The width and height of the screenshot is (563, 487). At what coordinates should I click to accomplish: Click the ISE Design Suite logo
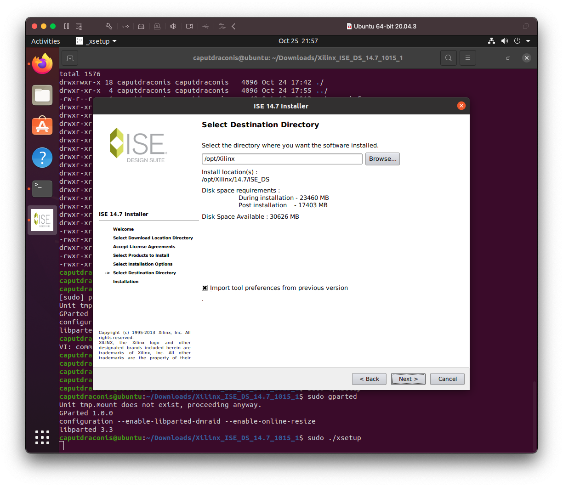[x=138, y=145]
